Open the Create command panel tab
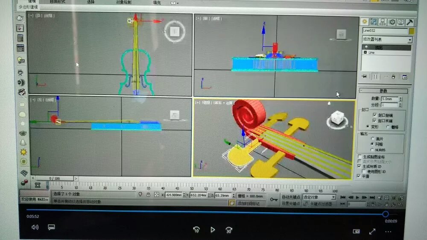 tap(364, 22)
